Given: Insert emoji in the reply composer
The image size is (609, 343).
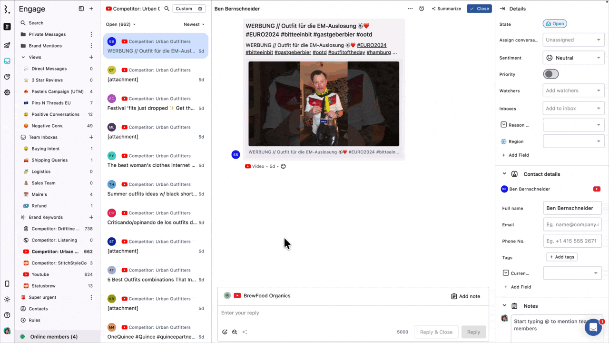Looking at the screenshot, I should coord(225,332).
